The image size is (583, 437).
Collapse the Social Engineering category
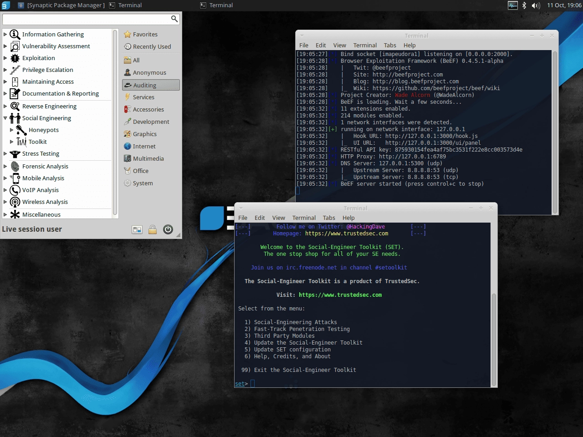click(x=5, y=118)
